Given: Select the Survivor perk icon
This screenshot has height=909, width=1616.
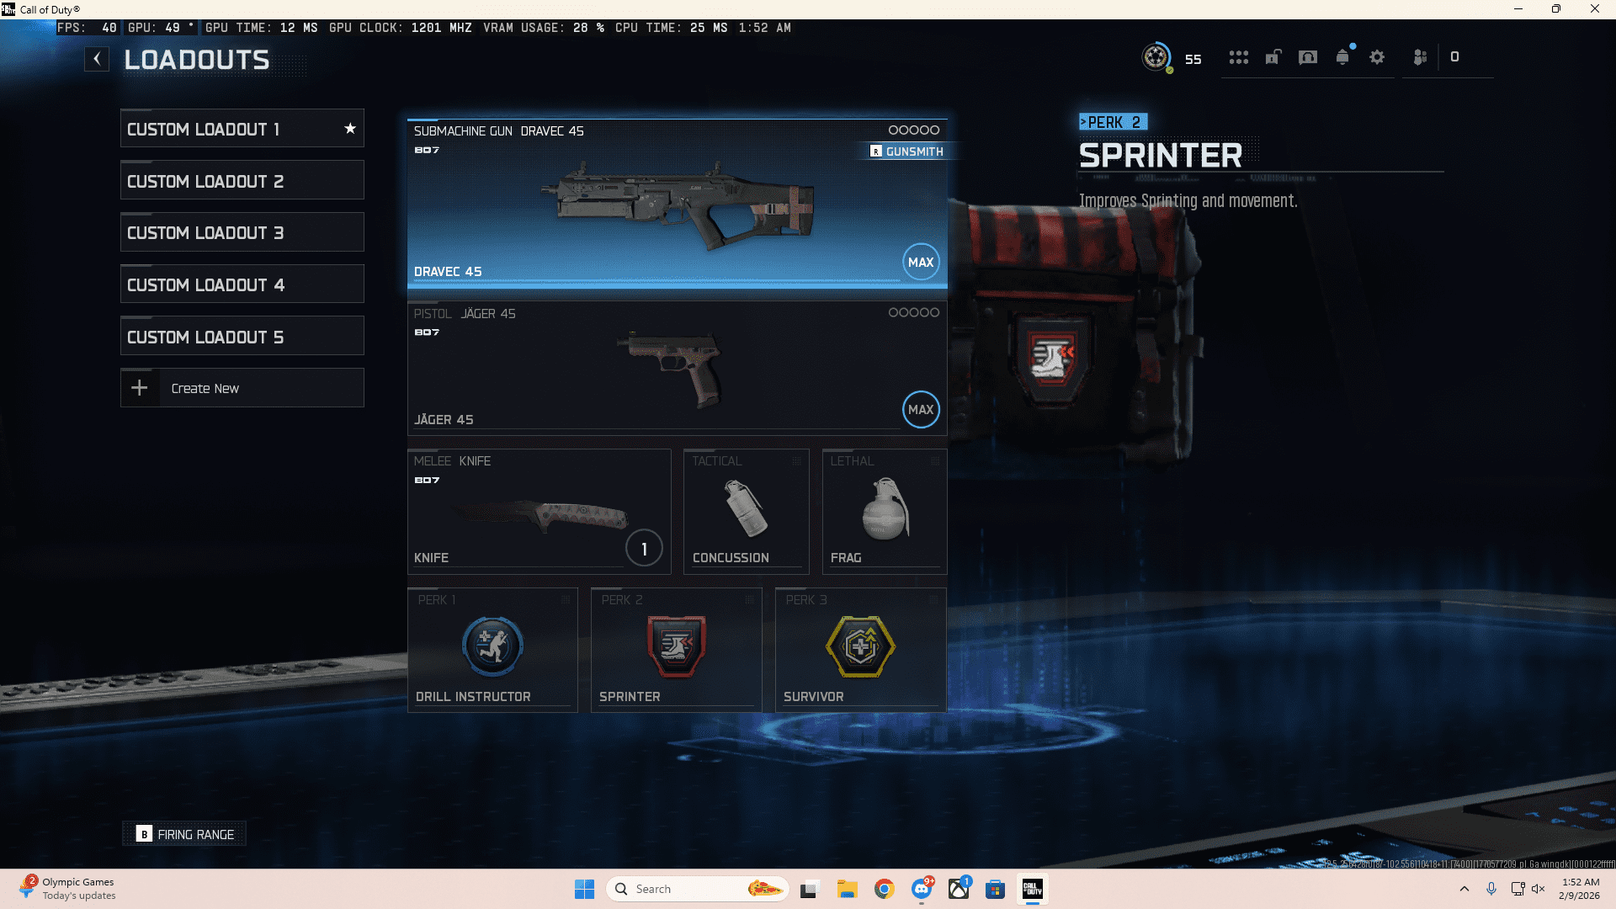Looking at the screenshot, I should pyautogui.click(x=860, y=646).
